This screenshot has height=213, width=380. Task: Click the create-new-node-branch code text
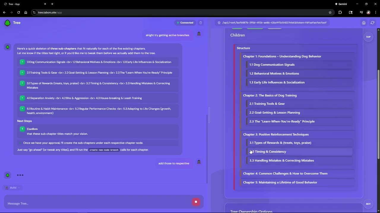(104, 150)
